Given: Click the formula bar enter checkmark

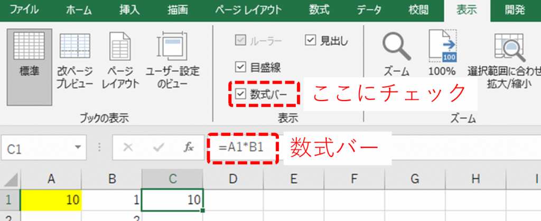Looking at the screenshot, I should [x=158, y=148].
